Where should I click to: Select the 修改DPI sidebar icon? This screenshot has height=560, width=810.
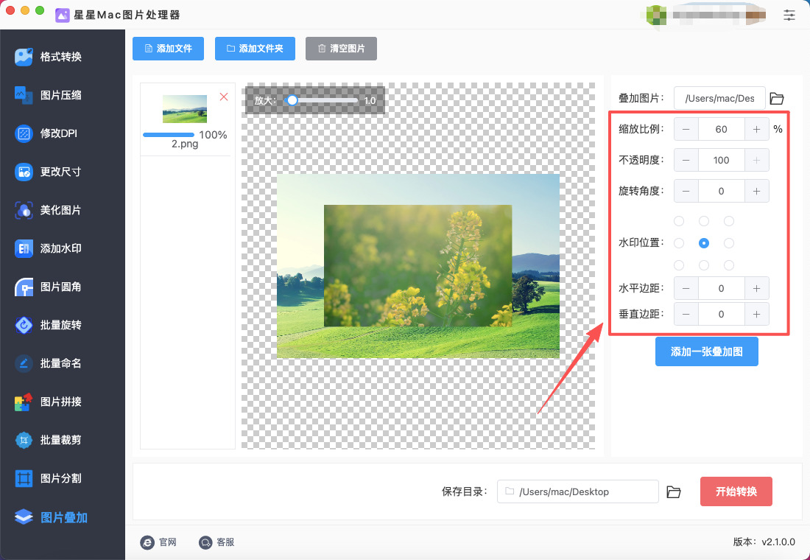coord(24,133)
